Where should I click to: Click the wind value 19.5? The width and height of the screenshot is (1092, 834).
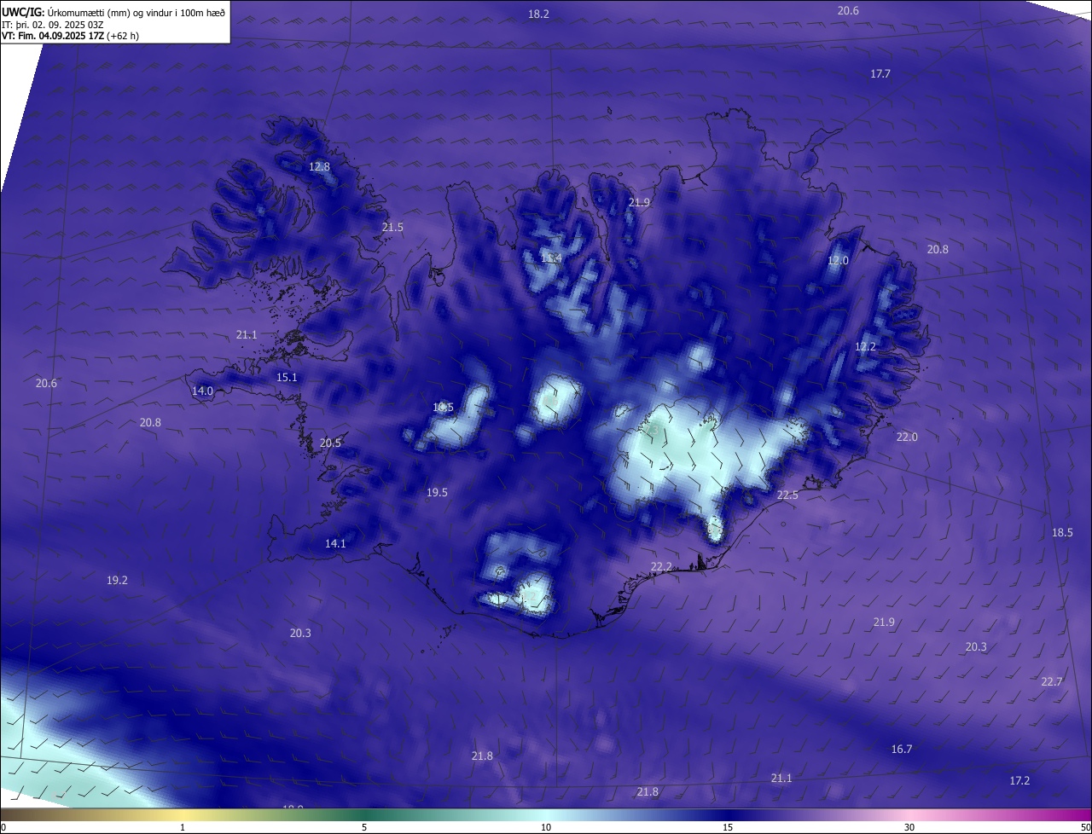coord(437,492)
